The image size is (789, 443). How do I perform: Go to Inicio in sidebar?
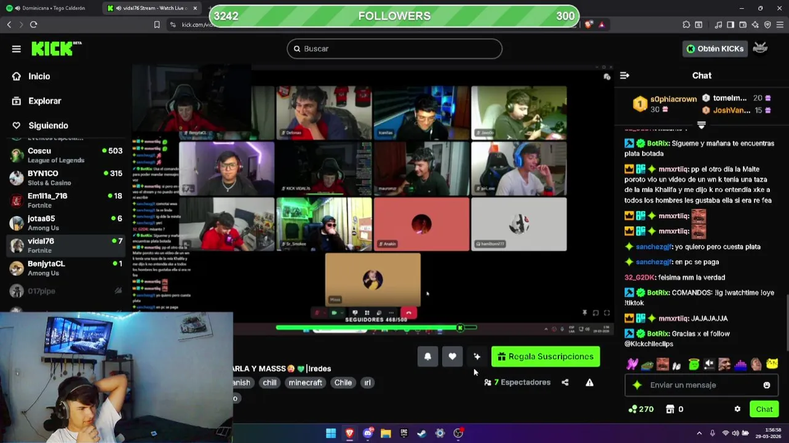coord(39,76)
